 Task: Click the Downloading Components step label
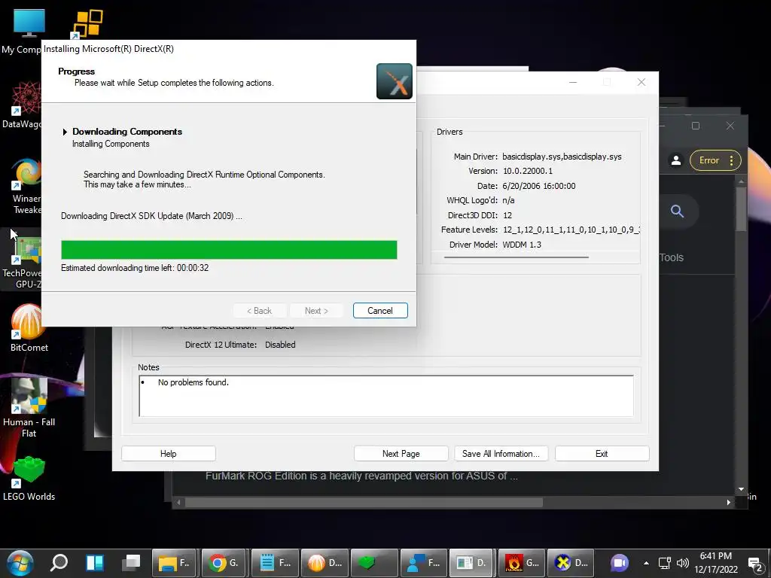tap(127, 132)
